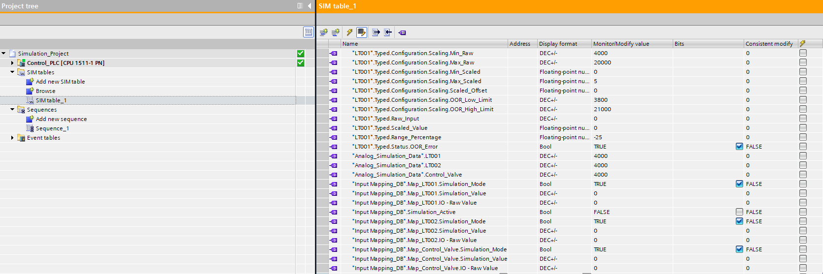Open SIM table_1 in the project tree
This screenshot has height=274, width=823.
click(51, 100)
